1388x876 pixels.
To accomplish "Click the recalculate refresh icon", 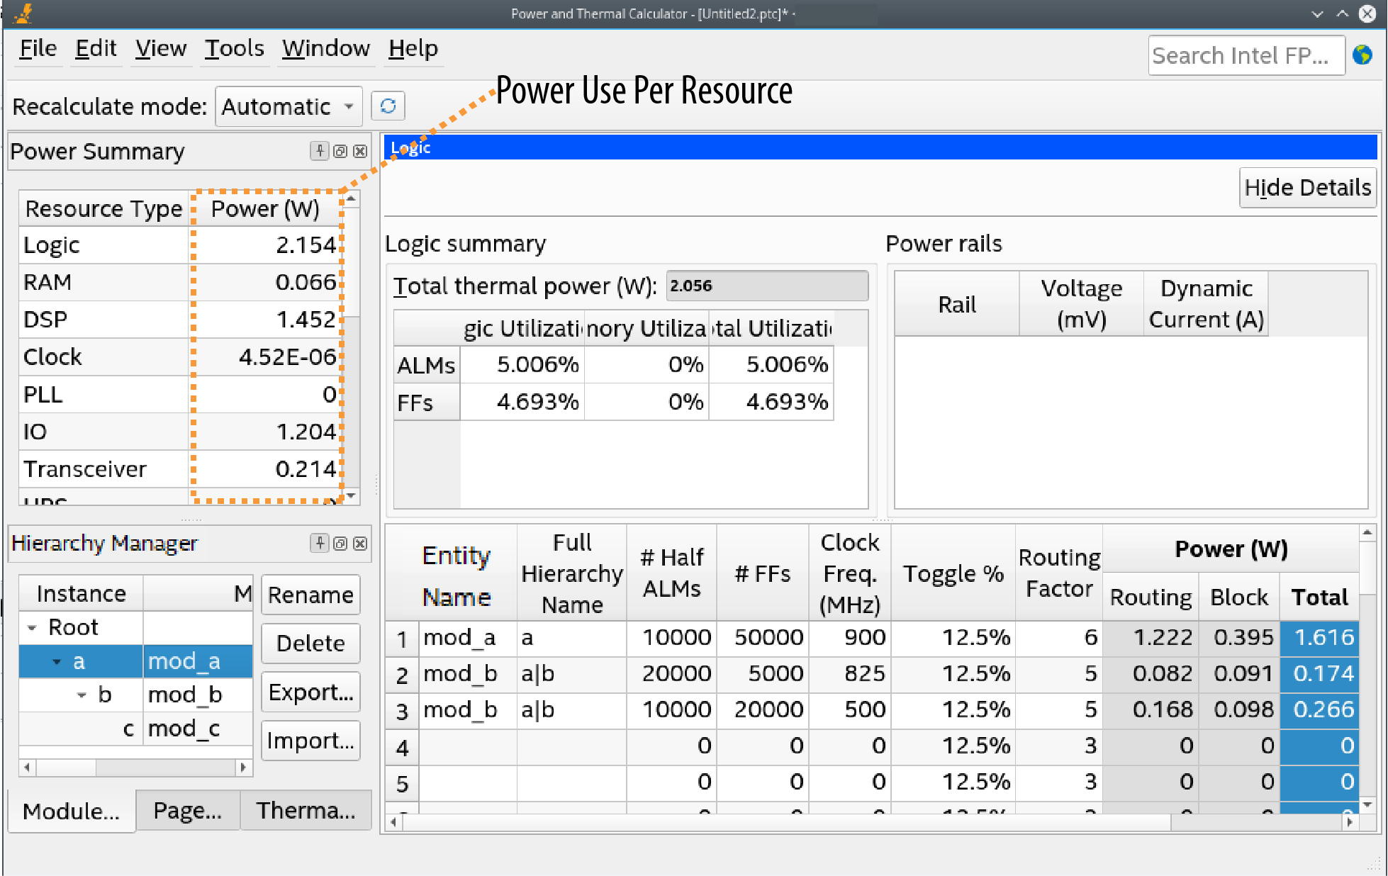I will click(388, 106).
